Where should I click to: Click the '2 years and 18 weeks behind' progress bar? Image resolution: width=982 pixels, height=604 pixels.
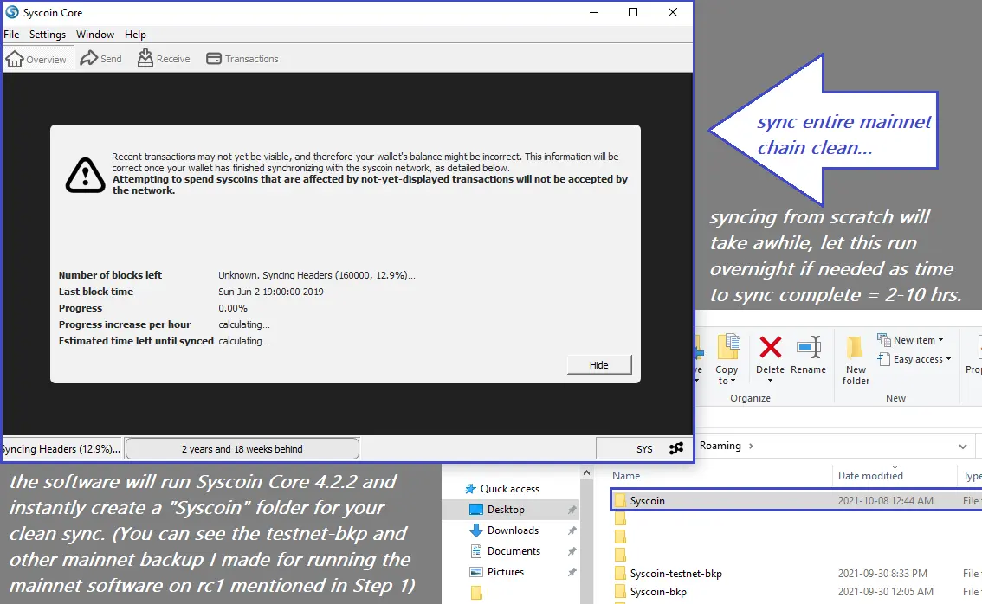[x=242, y=449]
